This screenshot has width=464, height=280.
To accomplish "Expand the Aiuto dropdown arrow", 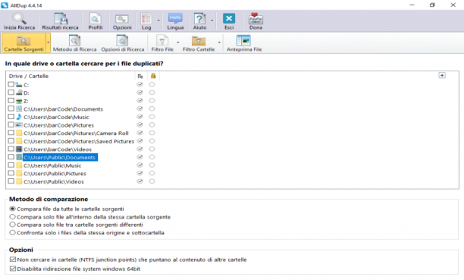I will pos(212,20).
